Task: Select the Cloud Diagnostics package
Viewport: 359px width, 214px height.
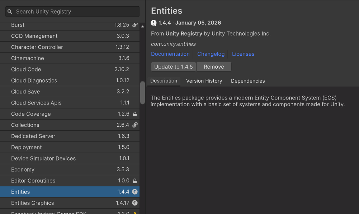Action: click(70, 80)
